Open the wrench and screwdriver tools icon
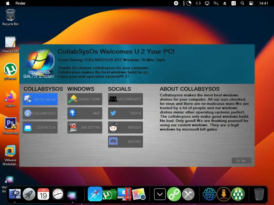Viewport: 274px width, 205px height. click(188, 194)
